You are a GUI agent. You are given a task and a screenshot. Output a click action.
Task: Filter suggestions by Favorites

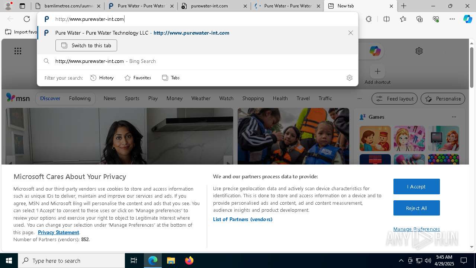[x=138, y=78]
